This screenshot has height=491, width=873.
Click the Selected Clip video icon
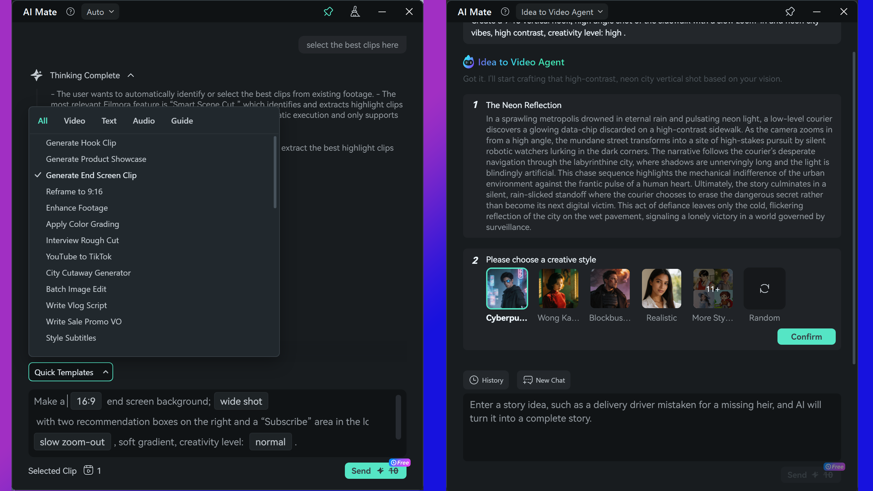(x=88, y=470)
